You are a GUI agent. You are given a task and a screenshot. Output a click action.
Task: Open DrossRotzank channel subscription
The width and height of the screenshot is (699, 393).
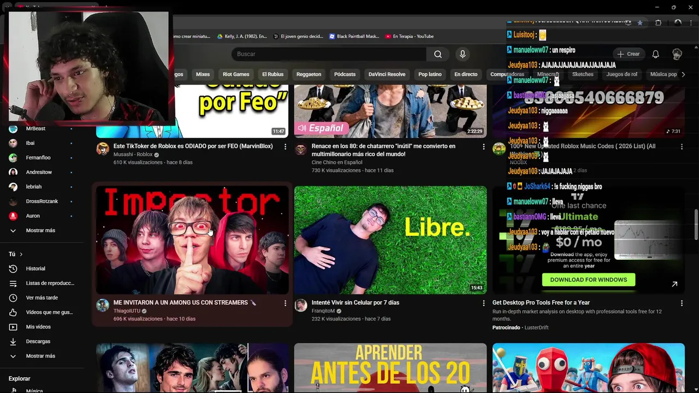[42, 201]
